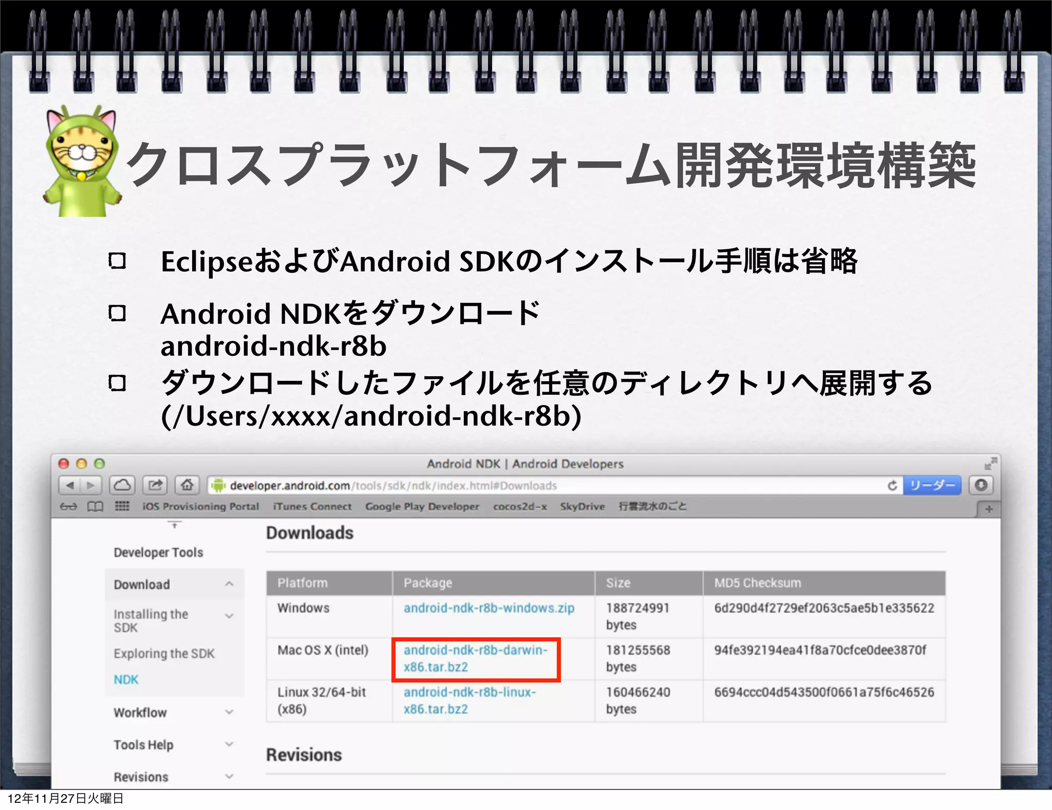Open Google Play Developer bookmark

pyautogui.click(x=422, y=507)
